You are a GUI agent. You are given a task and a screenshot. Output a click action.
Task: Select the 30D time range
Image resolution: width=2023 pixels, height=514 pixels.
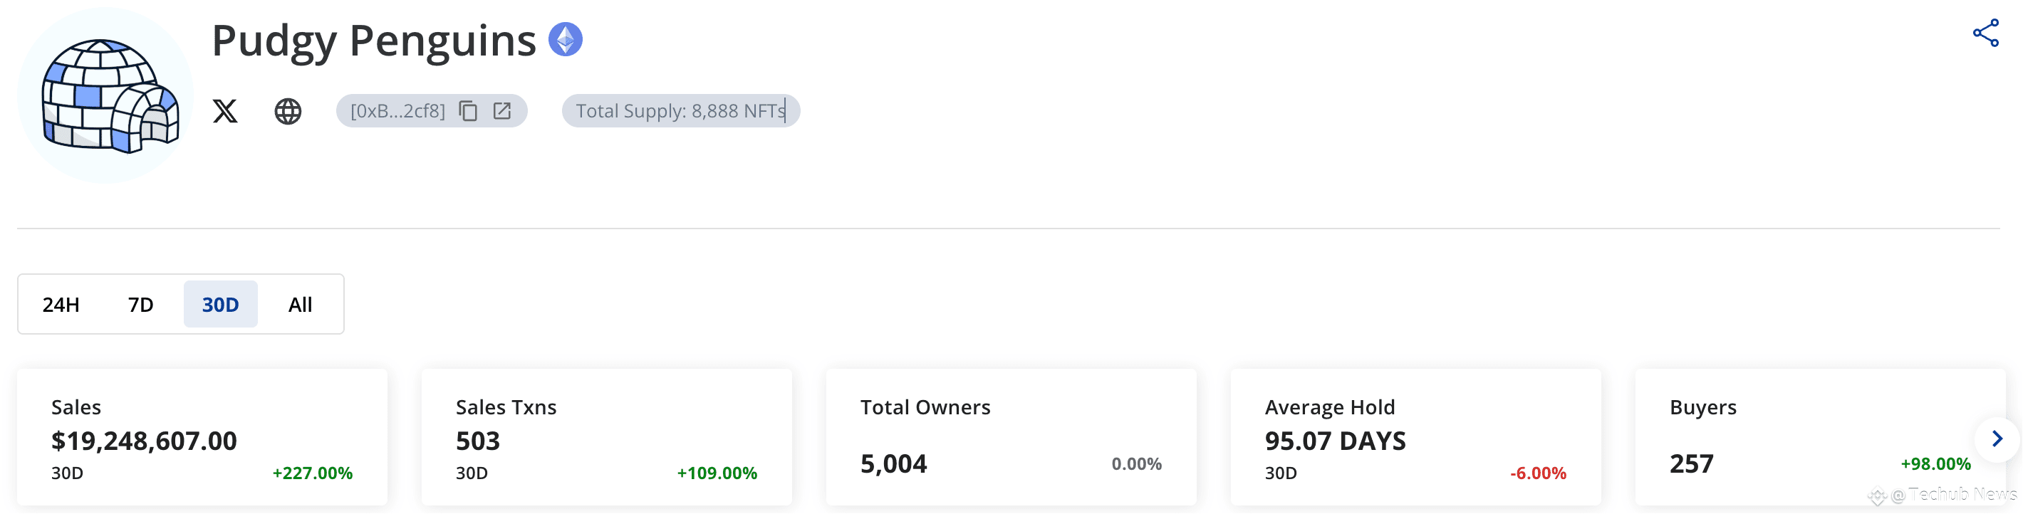[221, 305]
